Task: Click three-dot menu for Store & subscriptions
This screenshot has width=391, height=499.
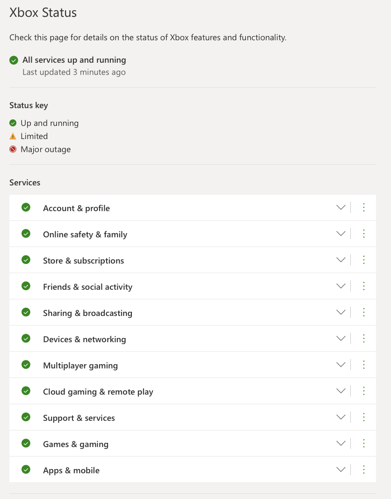Action: click(364, 260)
